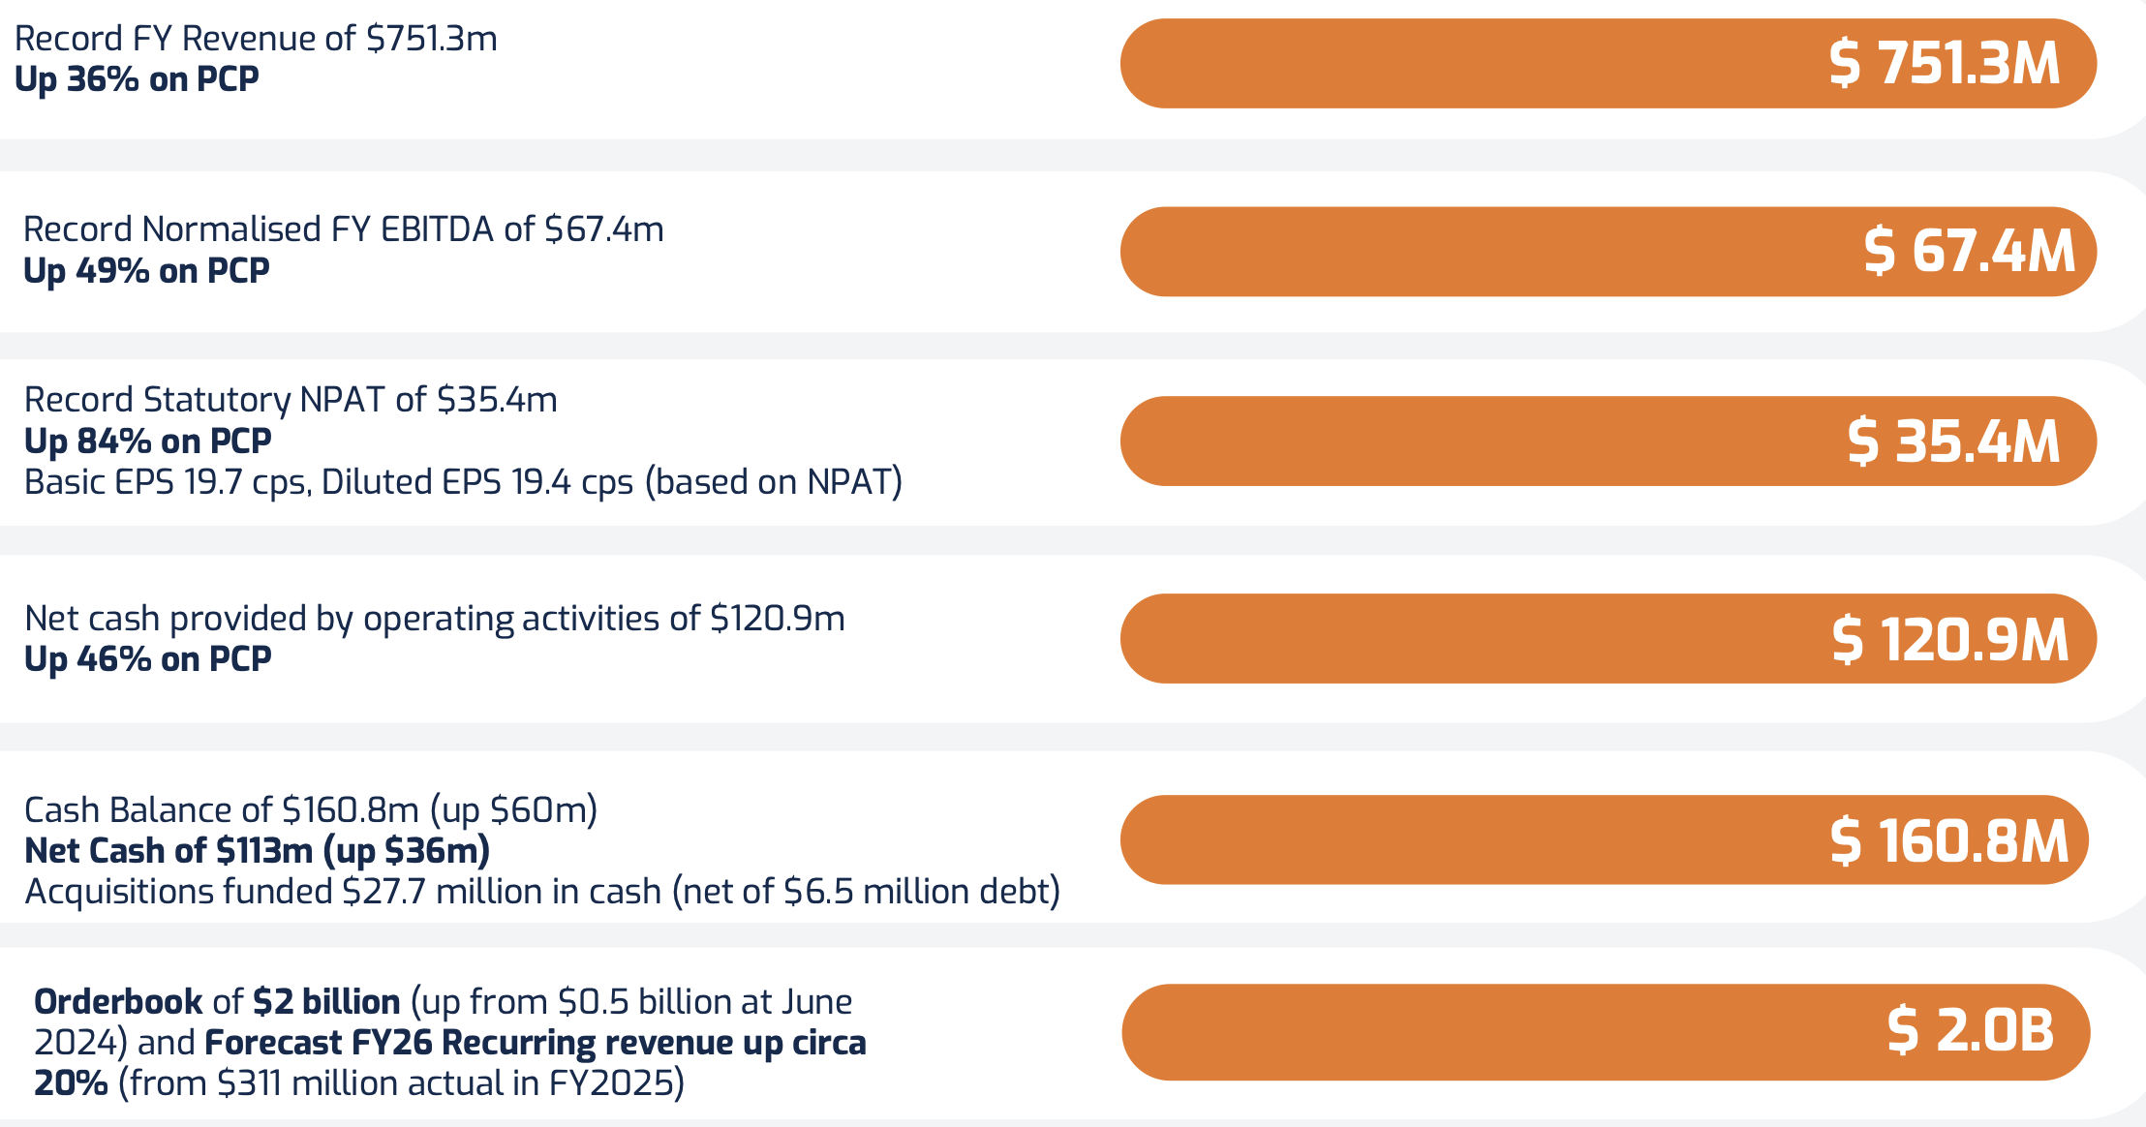Click 'Net Cash of $113m' bold text
This screenshot has height=1127, width=2146.
click(257, 851)
